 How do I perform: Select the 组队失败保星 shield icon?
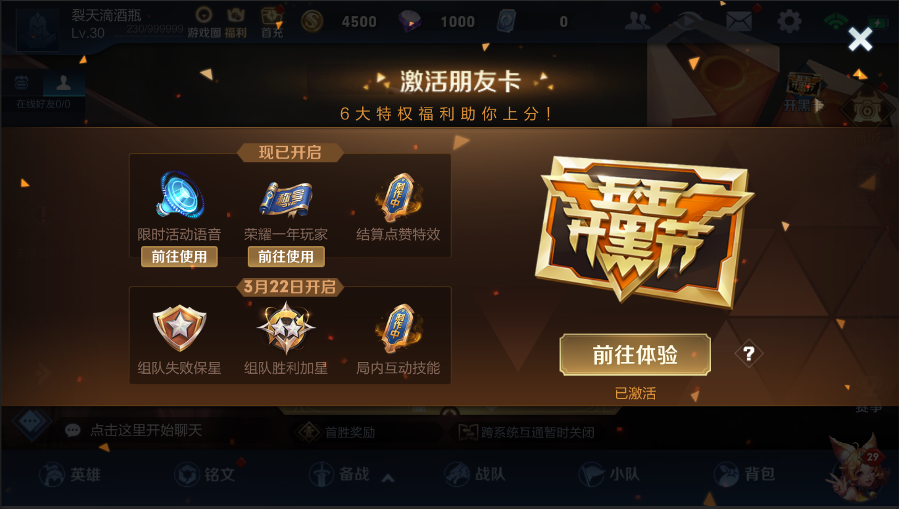tap(180, 327)
